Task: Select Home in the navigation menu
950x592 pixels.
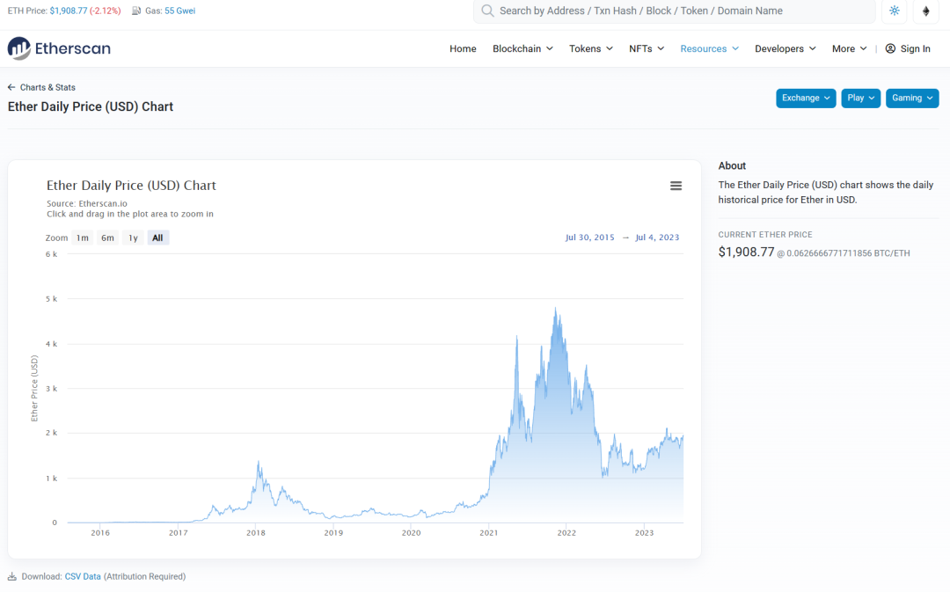Action: (463, 48)
